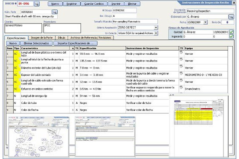Open the search icon beside Elaborado por field

pos(231,17)
